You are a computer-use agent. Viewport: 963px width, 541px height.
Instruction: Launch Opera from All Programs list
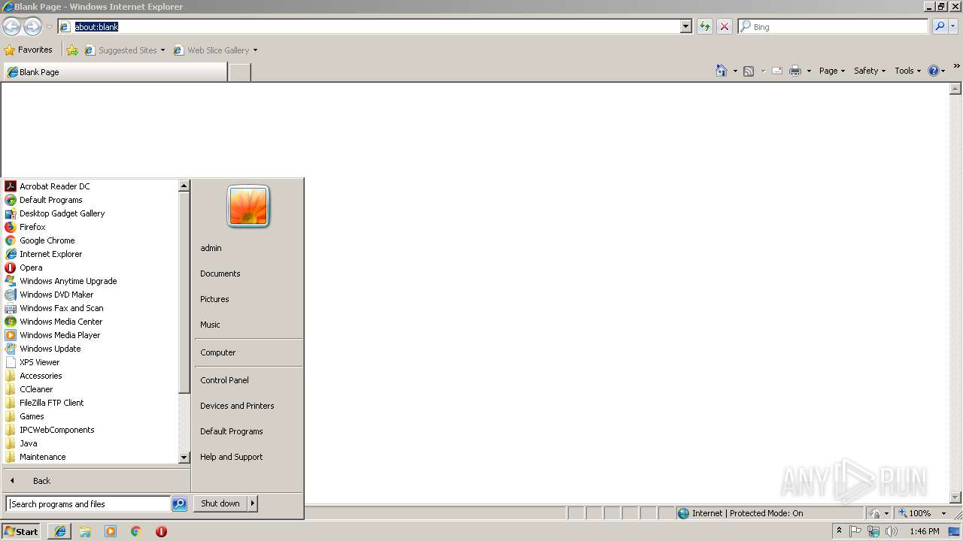pos(31,267)
